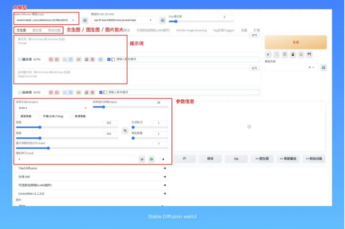Screen dimensions: 345x229
Task: Enable the 高清修复 checkbox
Action: (72, 117)
